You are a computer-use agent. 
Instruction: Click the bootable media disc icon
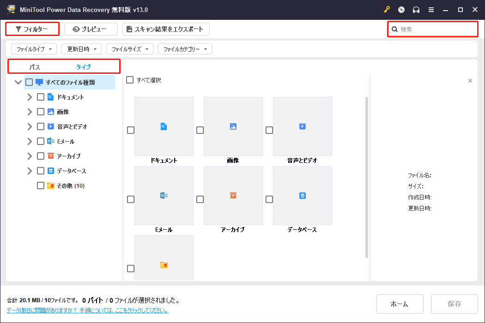coord(401,10)
